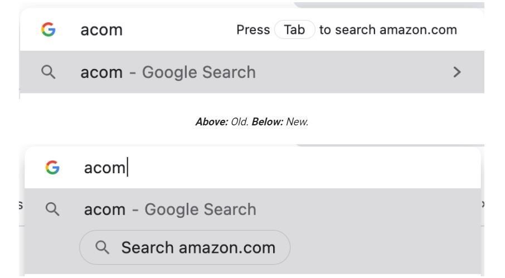Image resolution: width=505 pixels, height=278 pixels.
Task: Click the "Above: Old. Below: New." caption
Action: (x=252, y=122)
